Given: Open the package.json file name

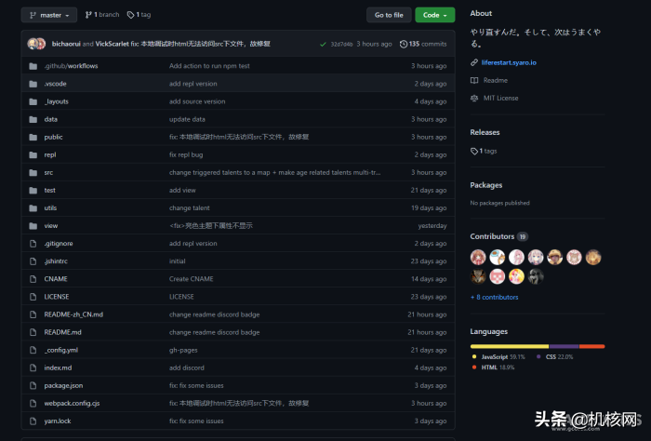Looking at the screenshot, I should pyautogui.click(x=63, y=386).
